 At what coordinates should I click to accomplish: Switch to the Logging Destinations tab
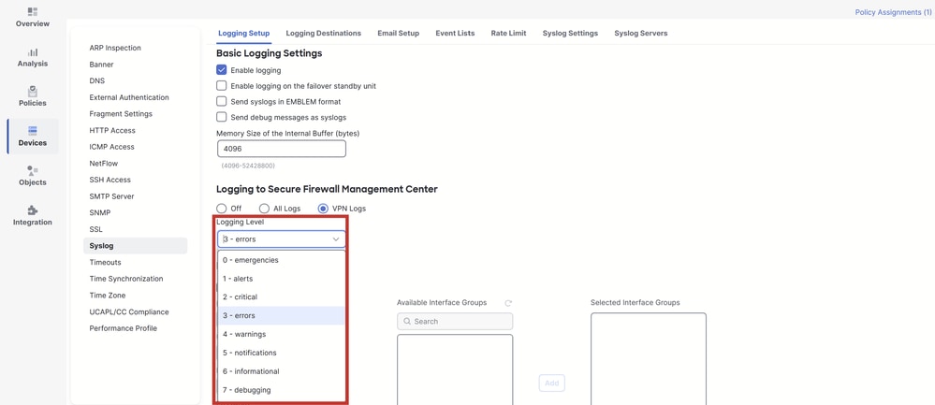point(323,34)
